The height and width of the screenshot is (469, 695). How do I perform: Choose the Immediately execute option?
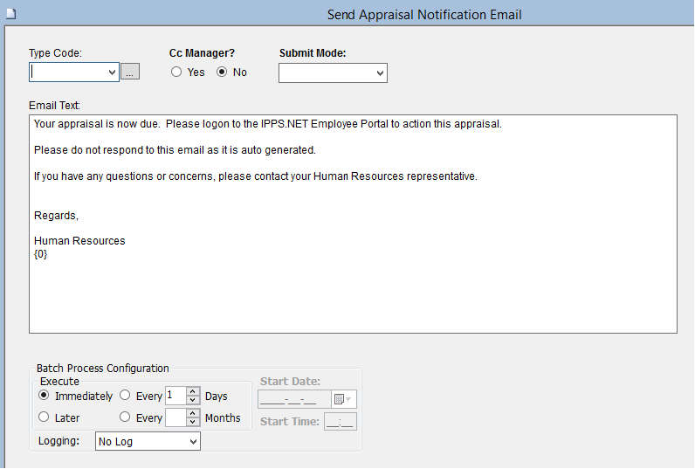(x=44, y=396)
